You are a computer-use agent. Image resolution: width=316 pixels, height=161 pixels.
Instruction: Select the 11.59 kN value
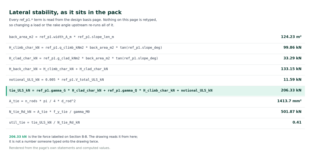(292, 79)
